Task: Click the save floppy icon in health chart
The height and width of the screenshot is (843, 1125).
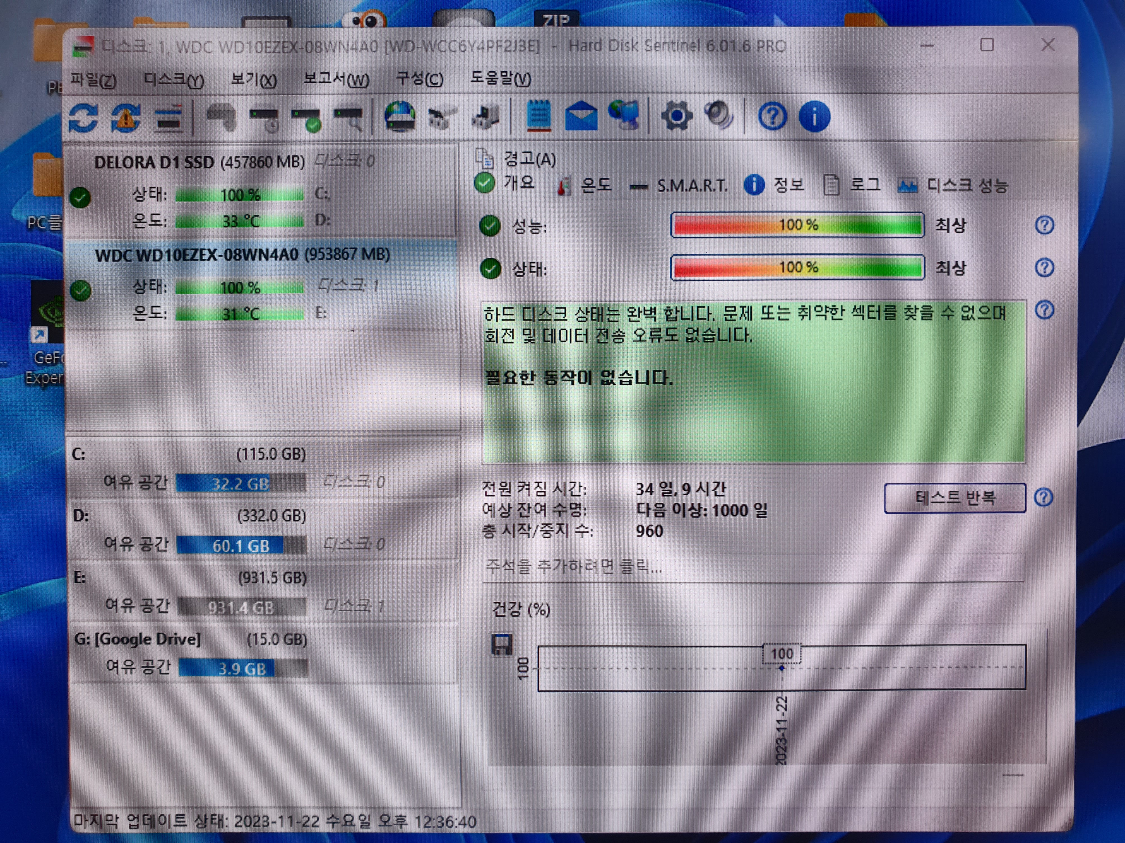Action: [502, 645]
